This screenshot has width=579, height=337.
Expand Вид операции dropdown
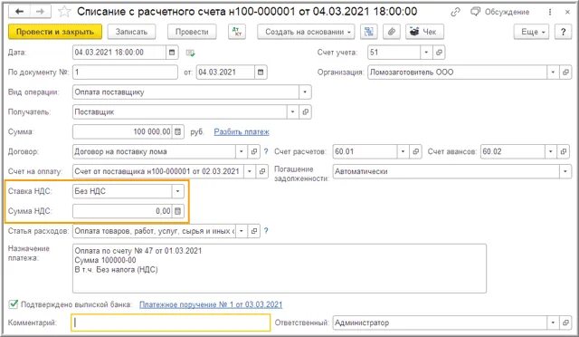(x=305, y=92)
